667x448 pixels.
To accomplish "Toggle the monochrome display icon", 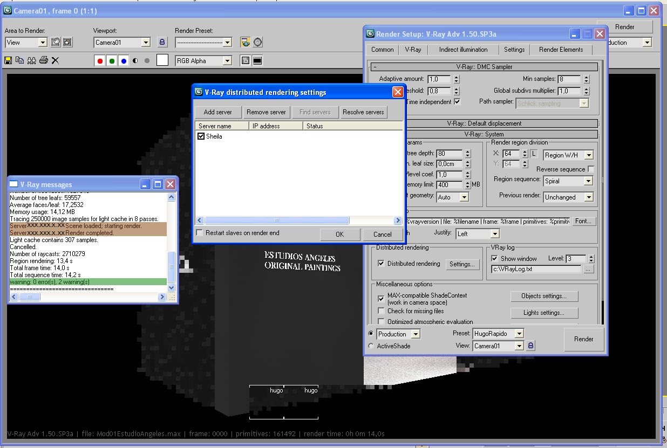I will point(147,61).
